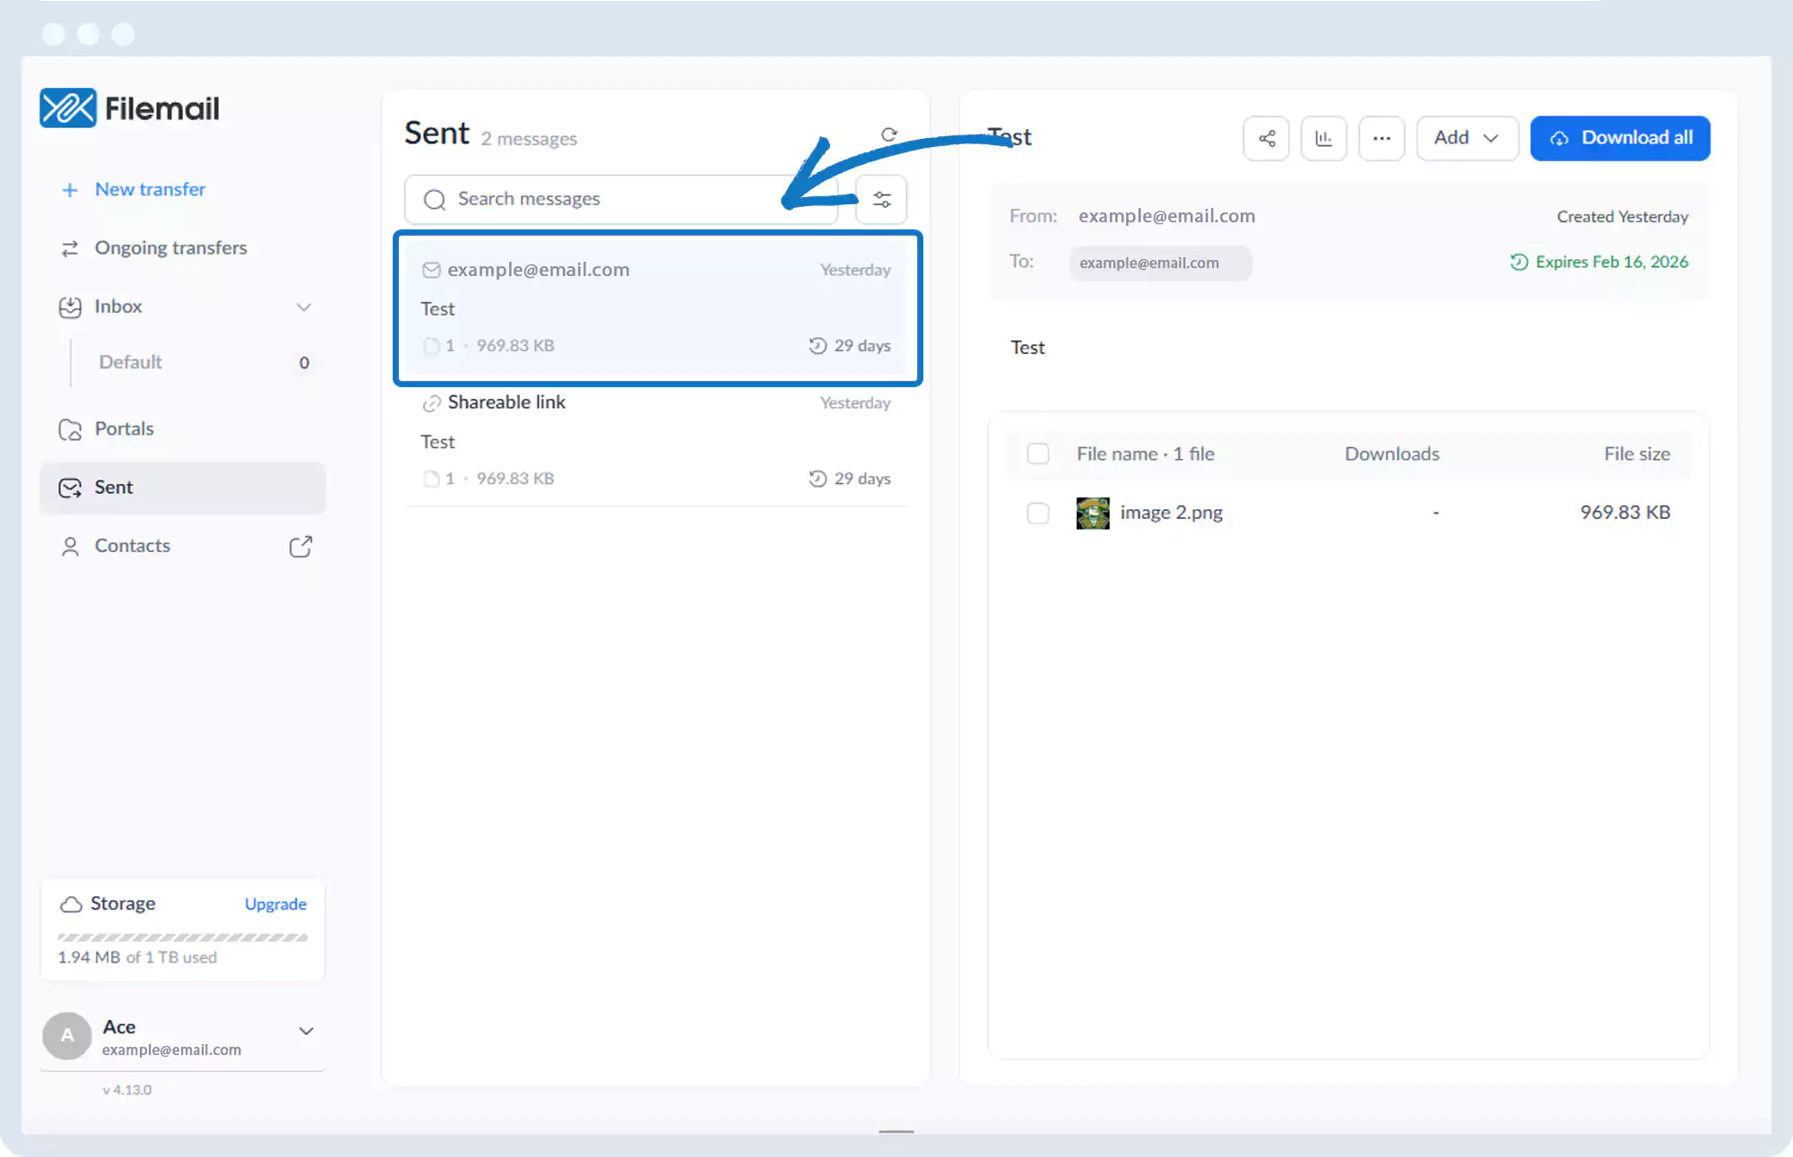This screenshot has height=1157, width=1793.
Task: Click the Contacts external link icon
Action: (300, 547)
